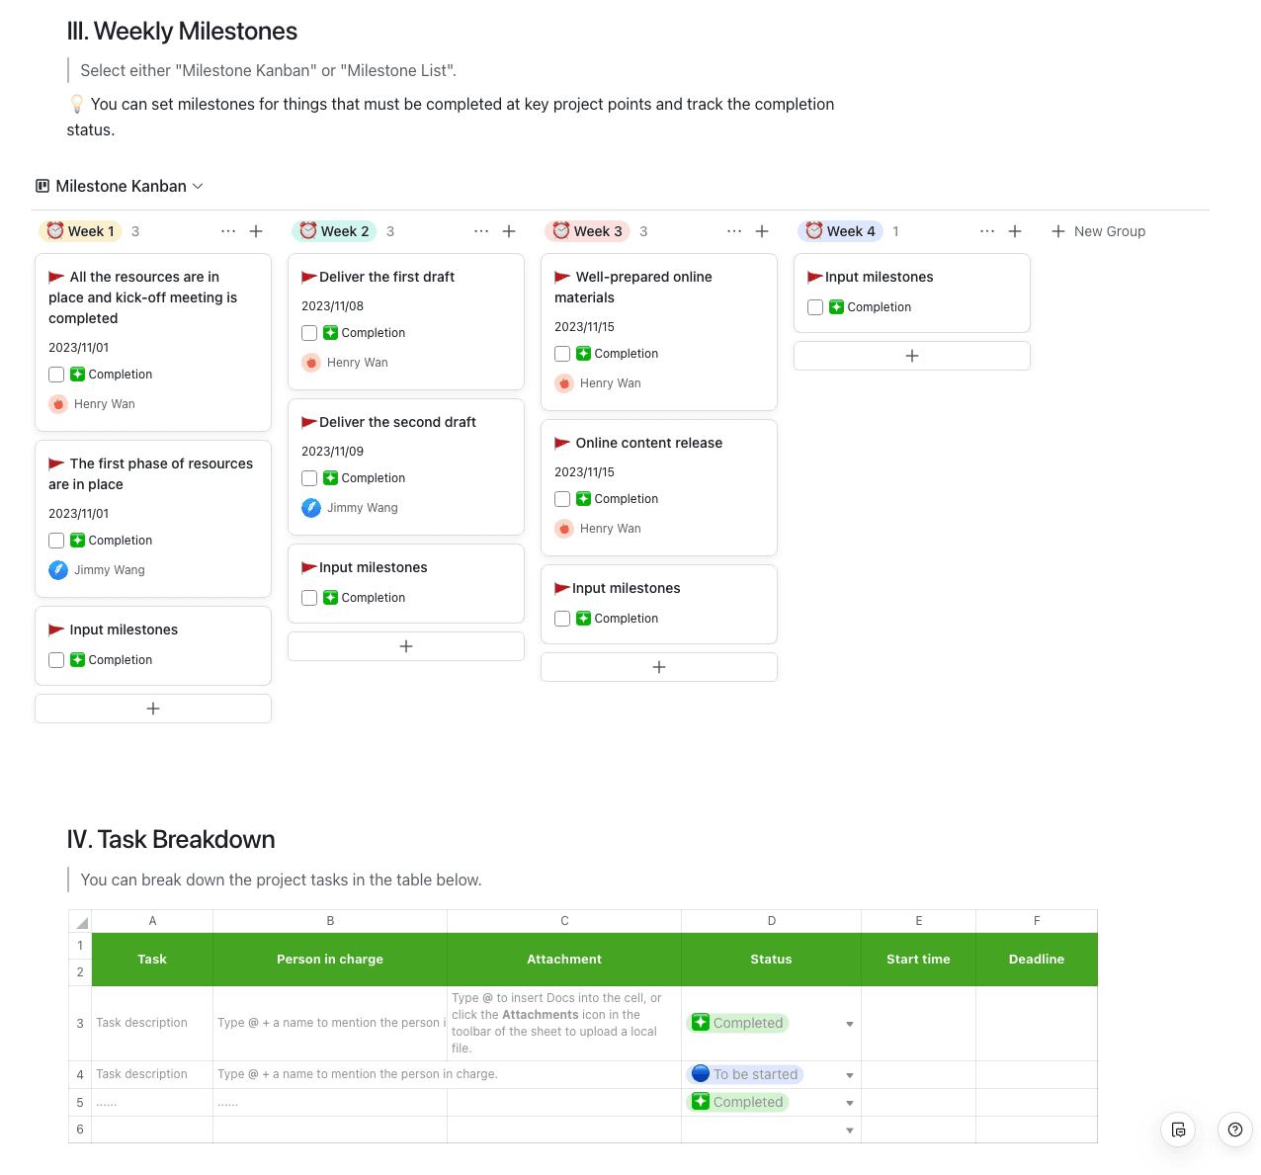Add card to Week 1 via header plus
This screenshot has height=1175, width=1261.
point(256,231)
